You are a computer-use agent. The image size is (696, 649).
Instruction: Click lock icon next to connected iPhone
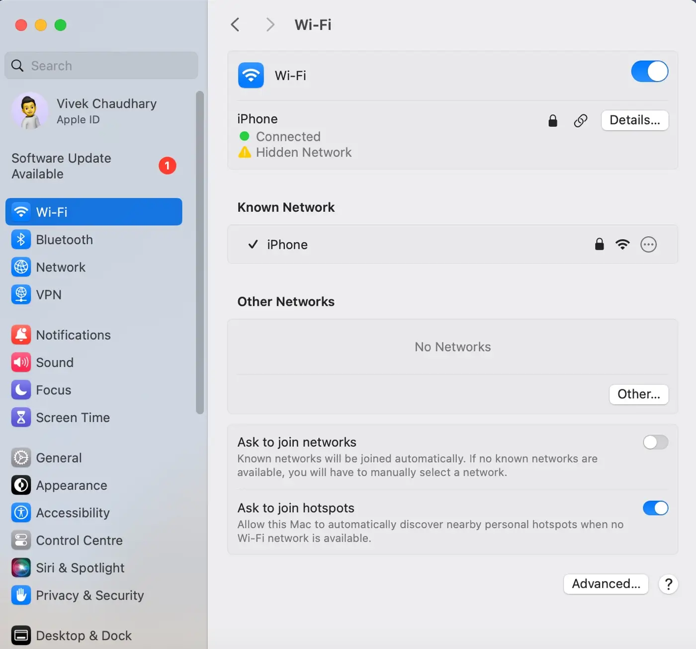(x=553, y=120)
